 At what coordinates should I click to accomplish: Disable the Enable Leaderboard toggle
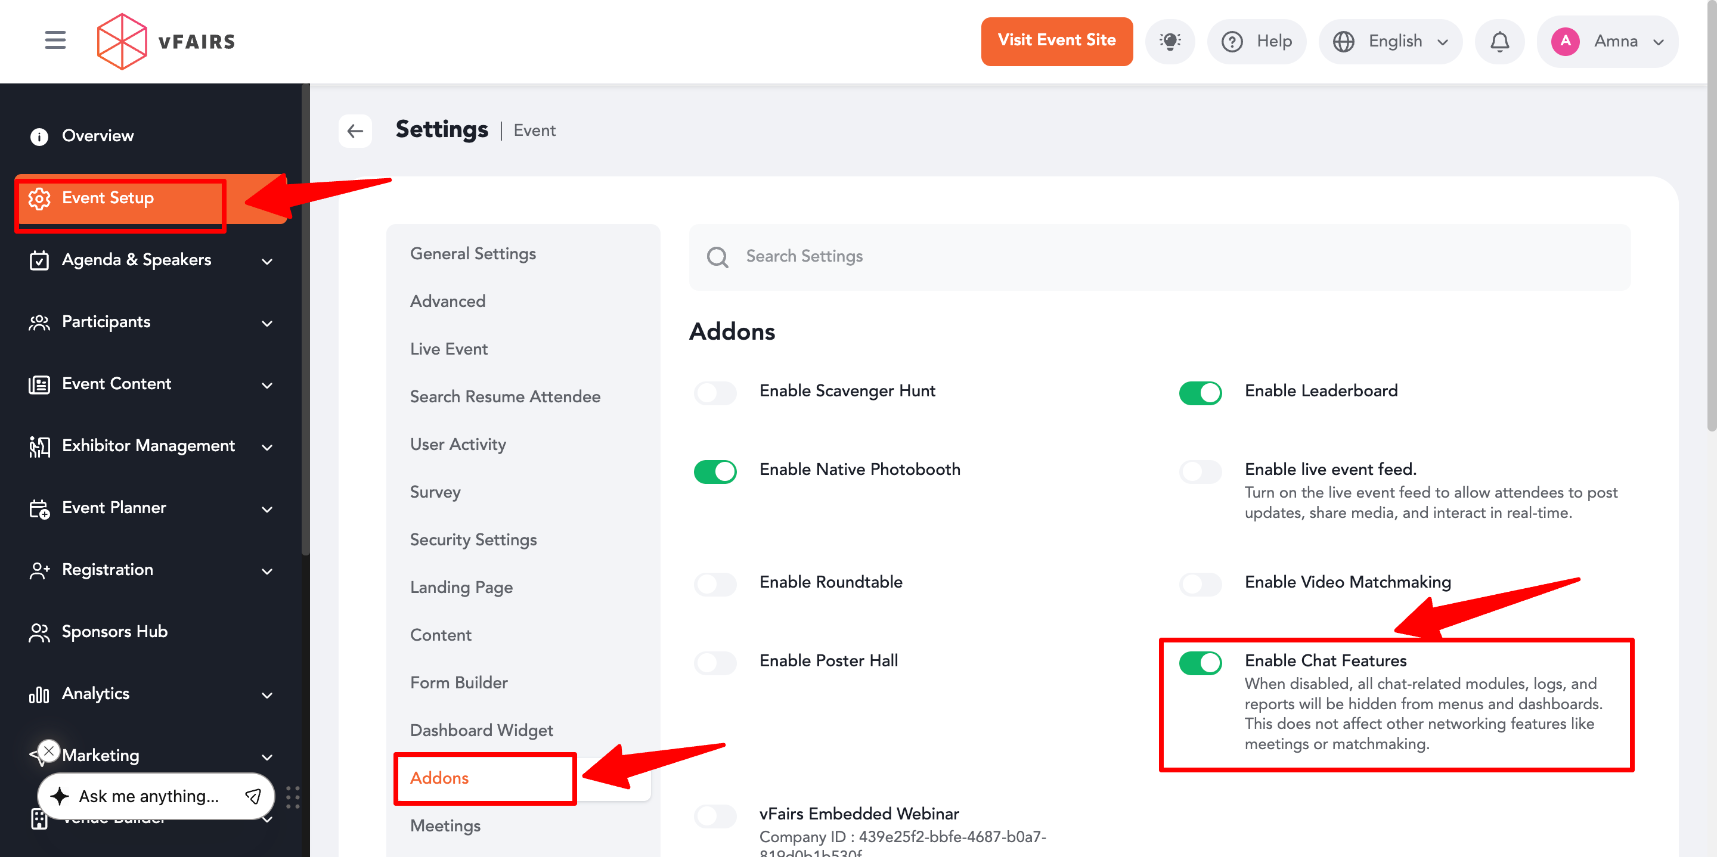coord(1200,393)
